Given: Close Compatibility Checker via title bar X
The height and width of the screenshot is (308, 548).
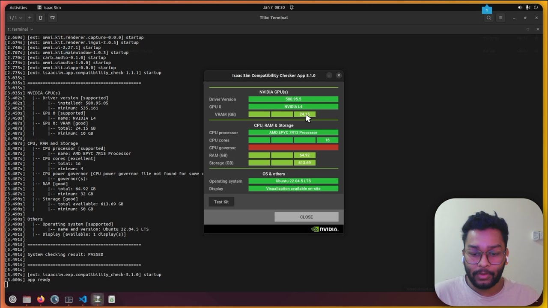Looking at the screenshot, I should 339,75.
